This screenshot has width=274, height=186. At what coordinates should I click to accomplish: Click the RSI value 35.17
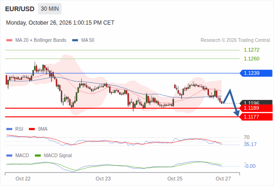250,144
